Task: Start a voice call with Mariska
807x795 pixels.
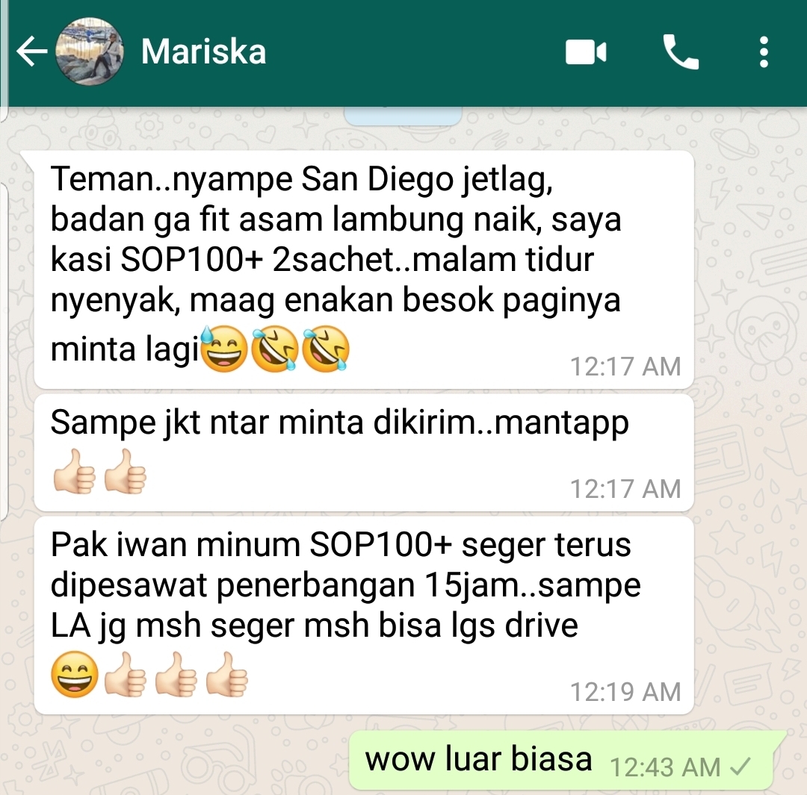Action: point(681,52)
